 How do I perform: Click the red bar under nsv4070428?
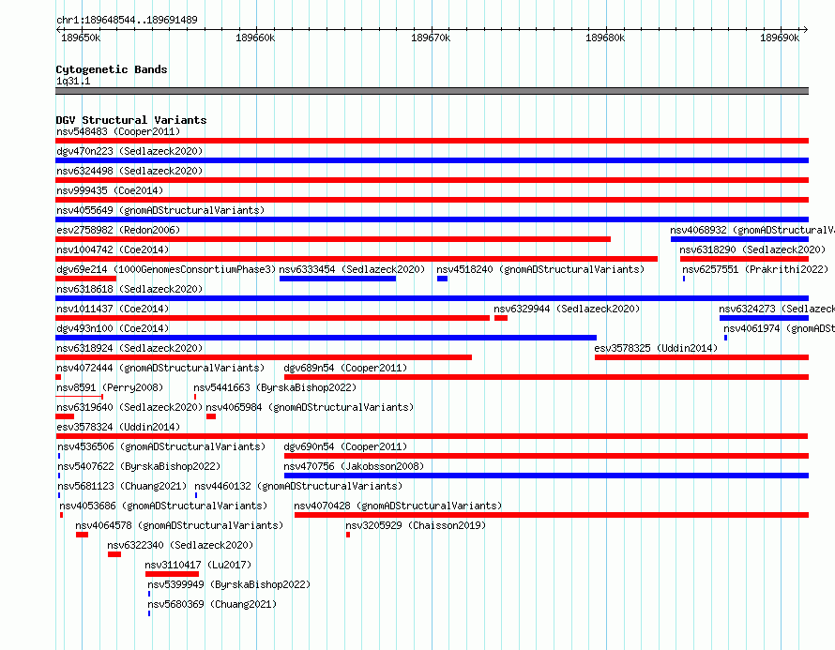pyautogui.click(x=552, y=515)
